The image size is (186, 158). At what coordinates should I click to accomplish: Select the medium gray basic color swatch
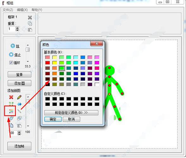click(69, 84)
